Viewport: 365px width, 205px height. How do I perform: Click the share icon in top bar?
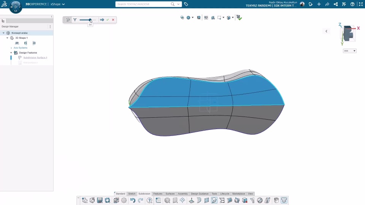[x=335, y=4]
